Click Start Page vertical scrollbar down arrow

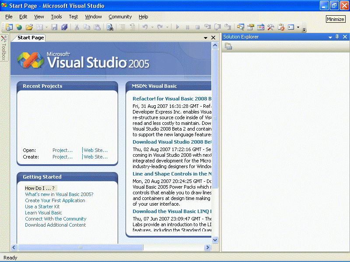coord(215,240)
